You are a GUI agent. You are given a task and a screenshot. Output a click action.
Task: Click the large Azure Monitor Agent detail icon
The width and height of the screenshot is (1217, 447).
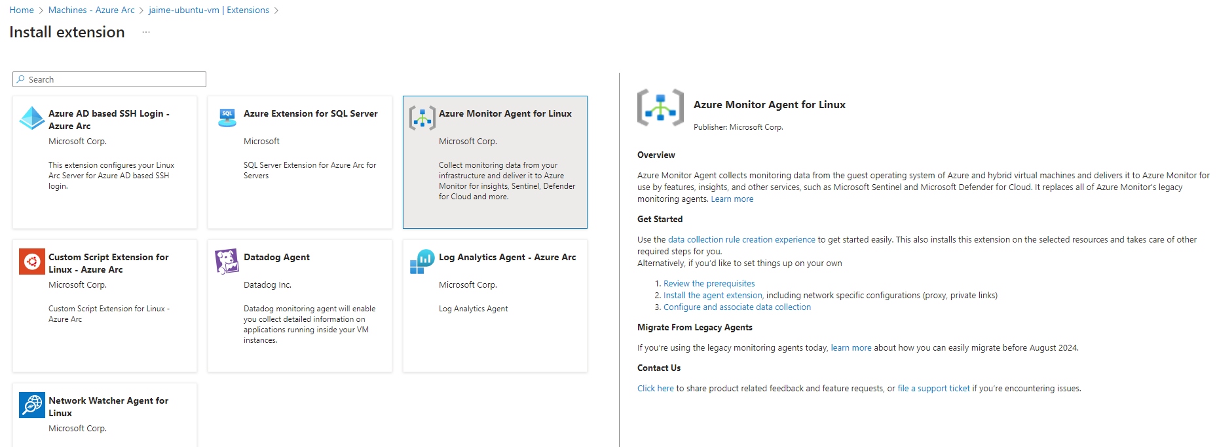tap(660, 107)
